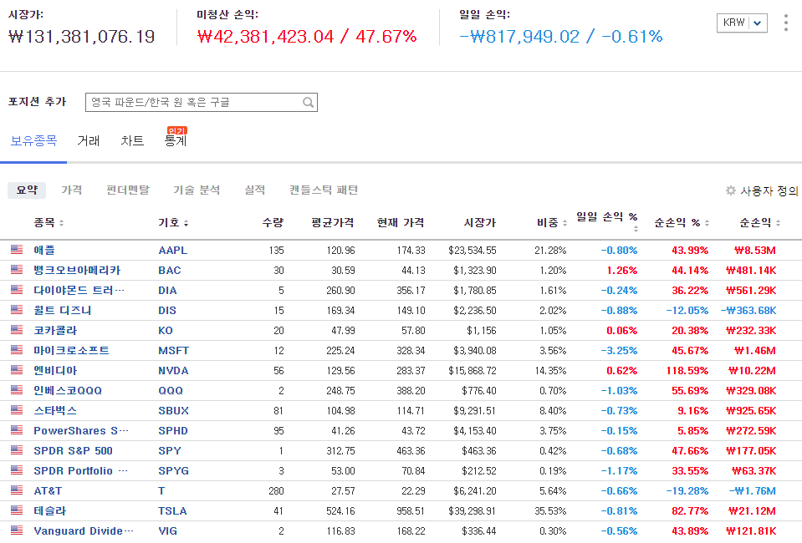Open the AAPL ticker link
The width and height of the screenshot is (802, 543).
click(172, 251)
